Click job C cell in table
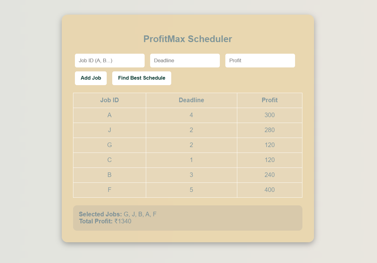The image size is (377, 263). (109, 160)
